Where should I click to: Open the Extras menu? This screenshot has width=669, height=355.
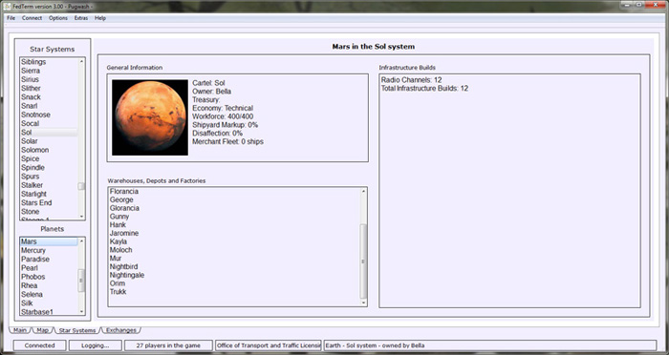point(81,18)
